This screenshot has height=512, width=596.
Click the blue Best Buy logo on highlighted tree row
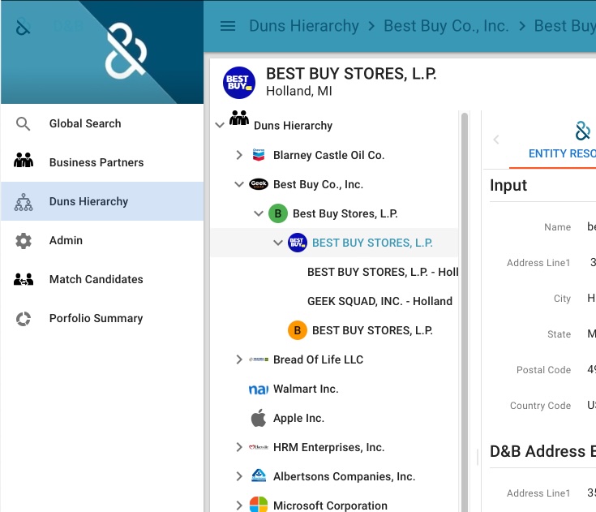click(x=298, y=243)
